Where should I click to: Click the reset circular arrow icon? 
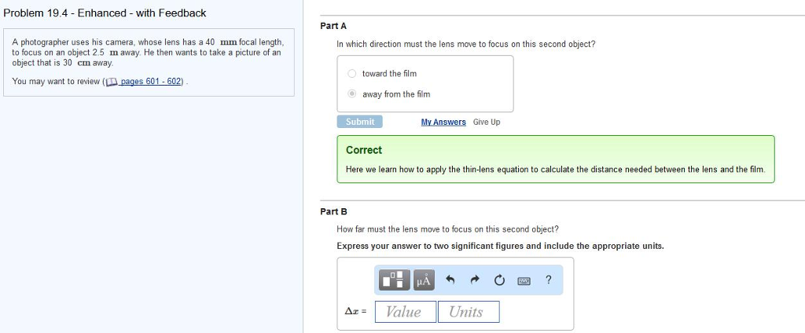tap(499, 280)
